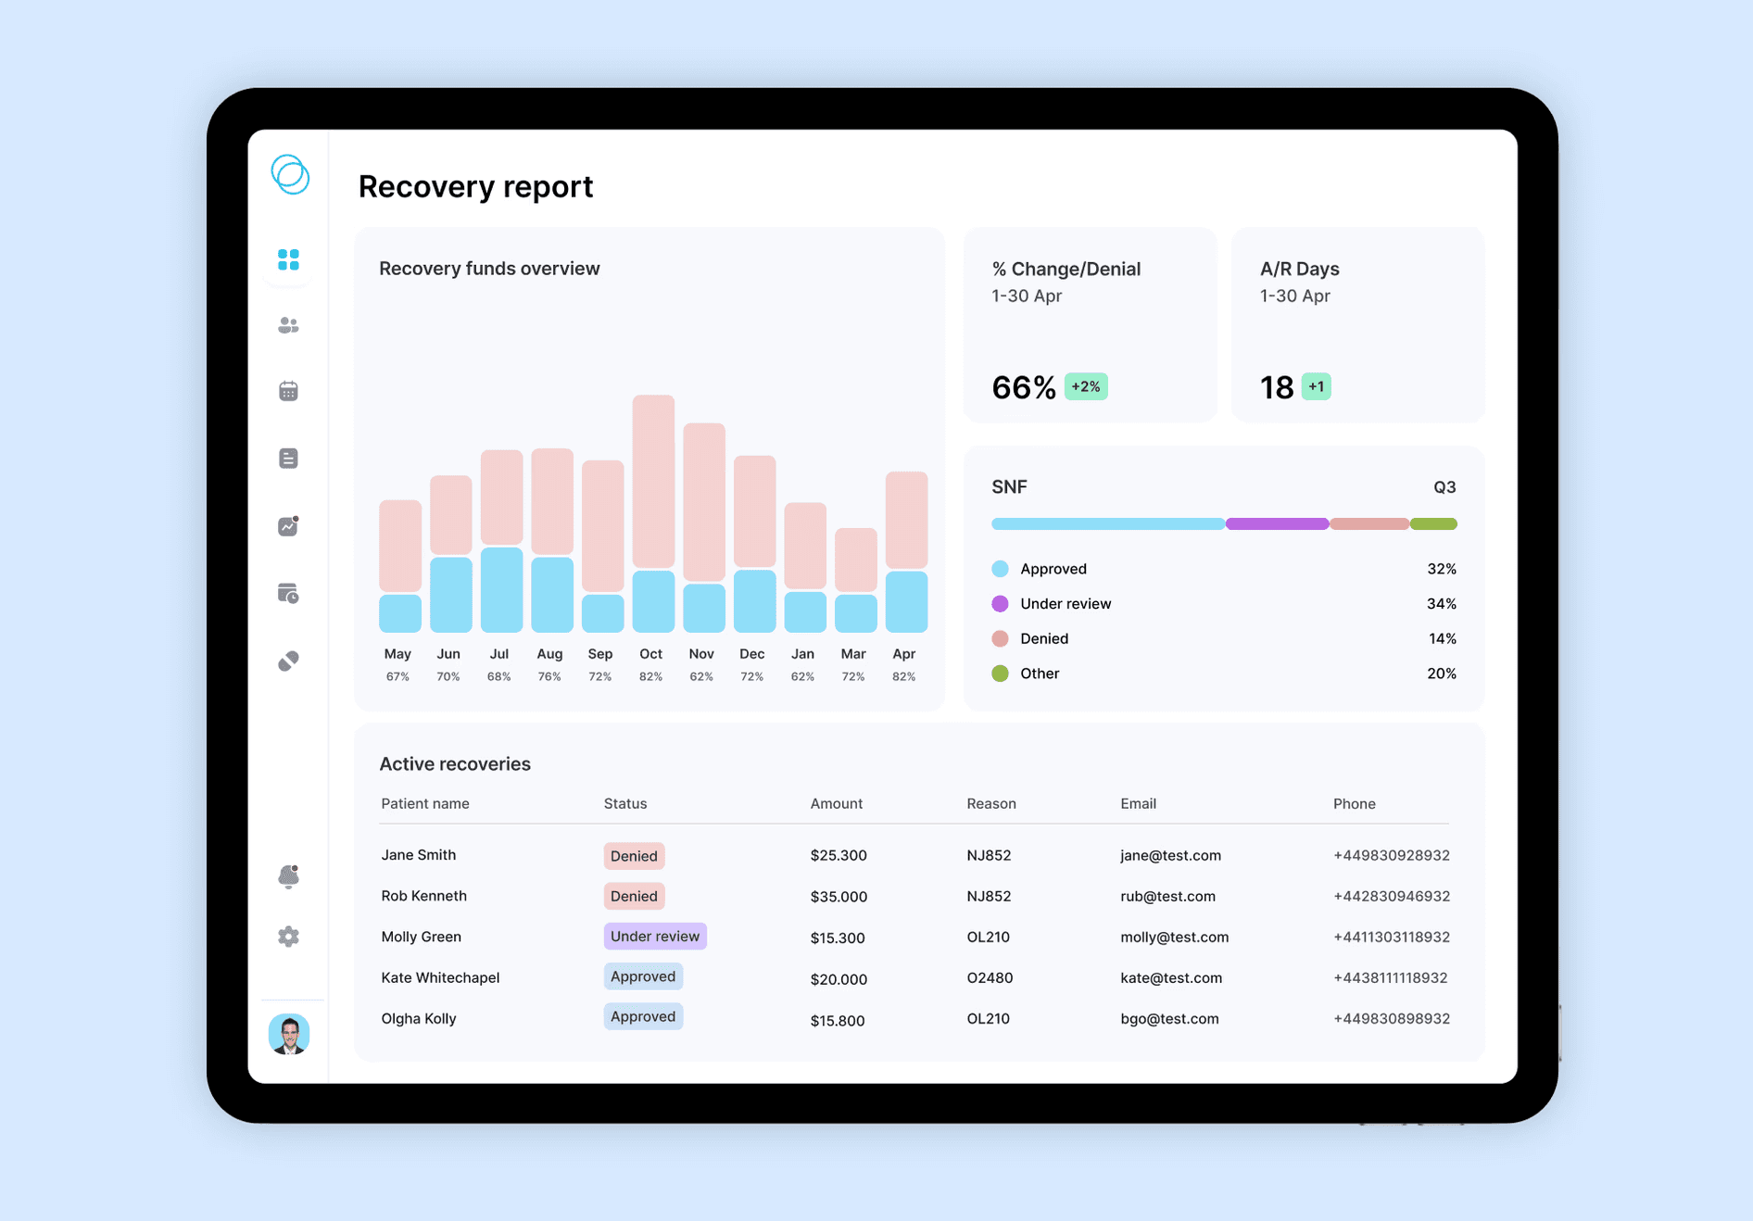Viewport: 1753px width, 1221px height.
Task: Open the user profile avatar
Action: 289,1034
